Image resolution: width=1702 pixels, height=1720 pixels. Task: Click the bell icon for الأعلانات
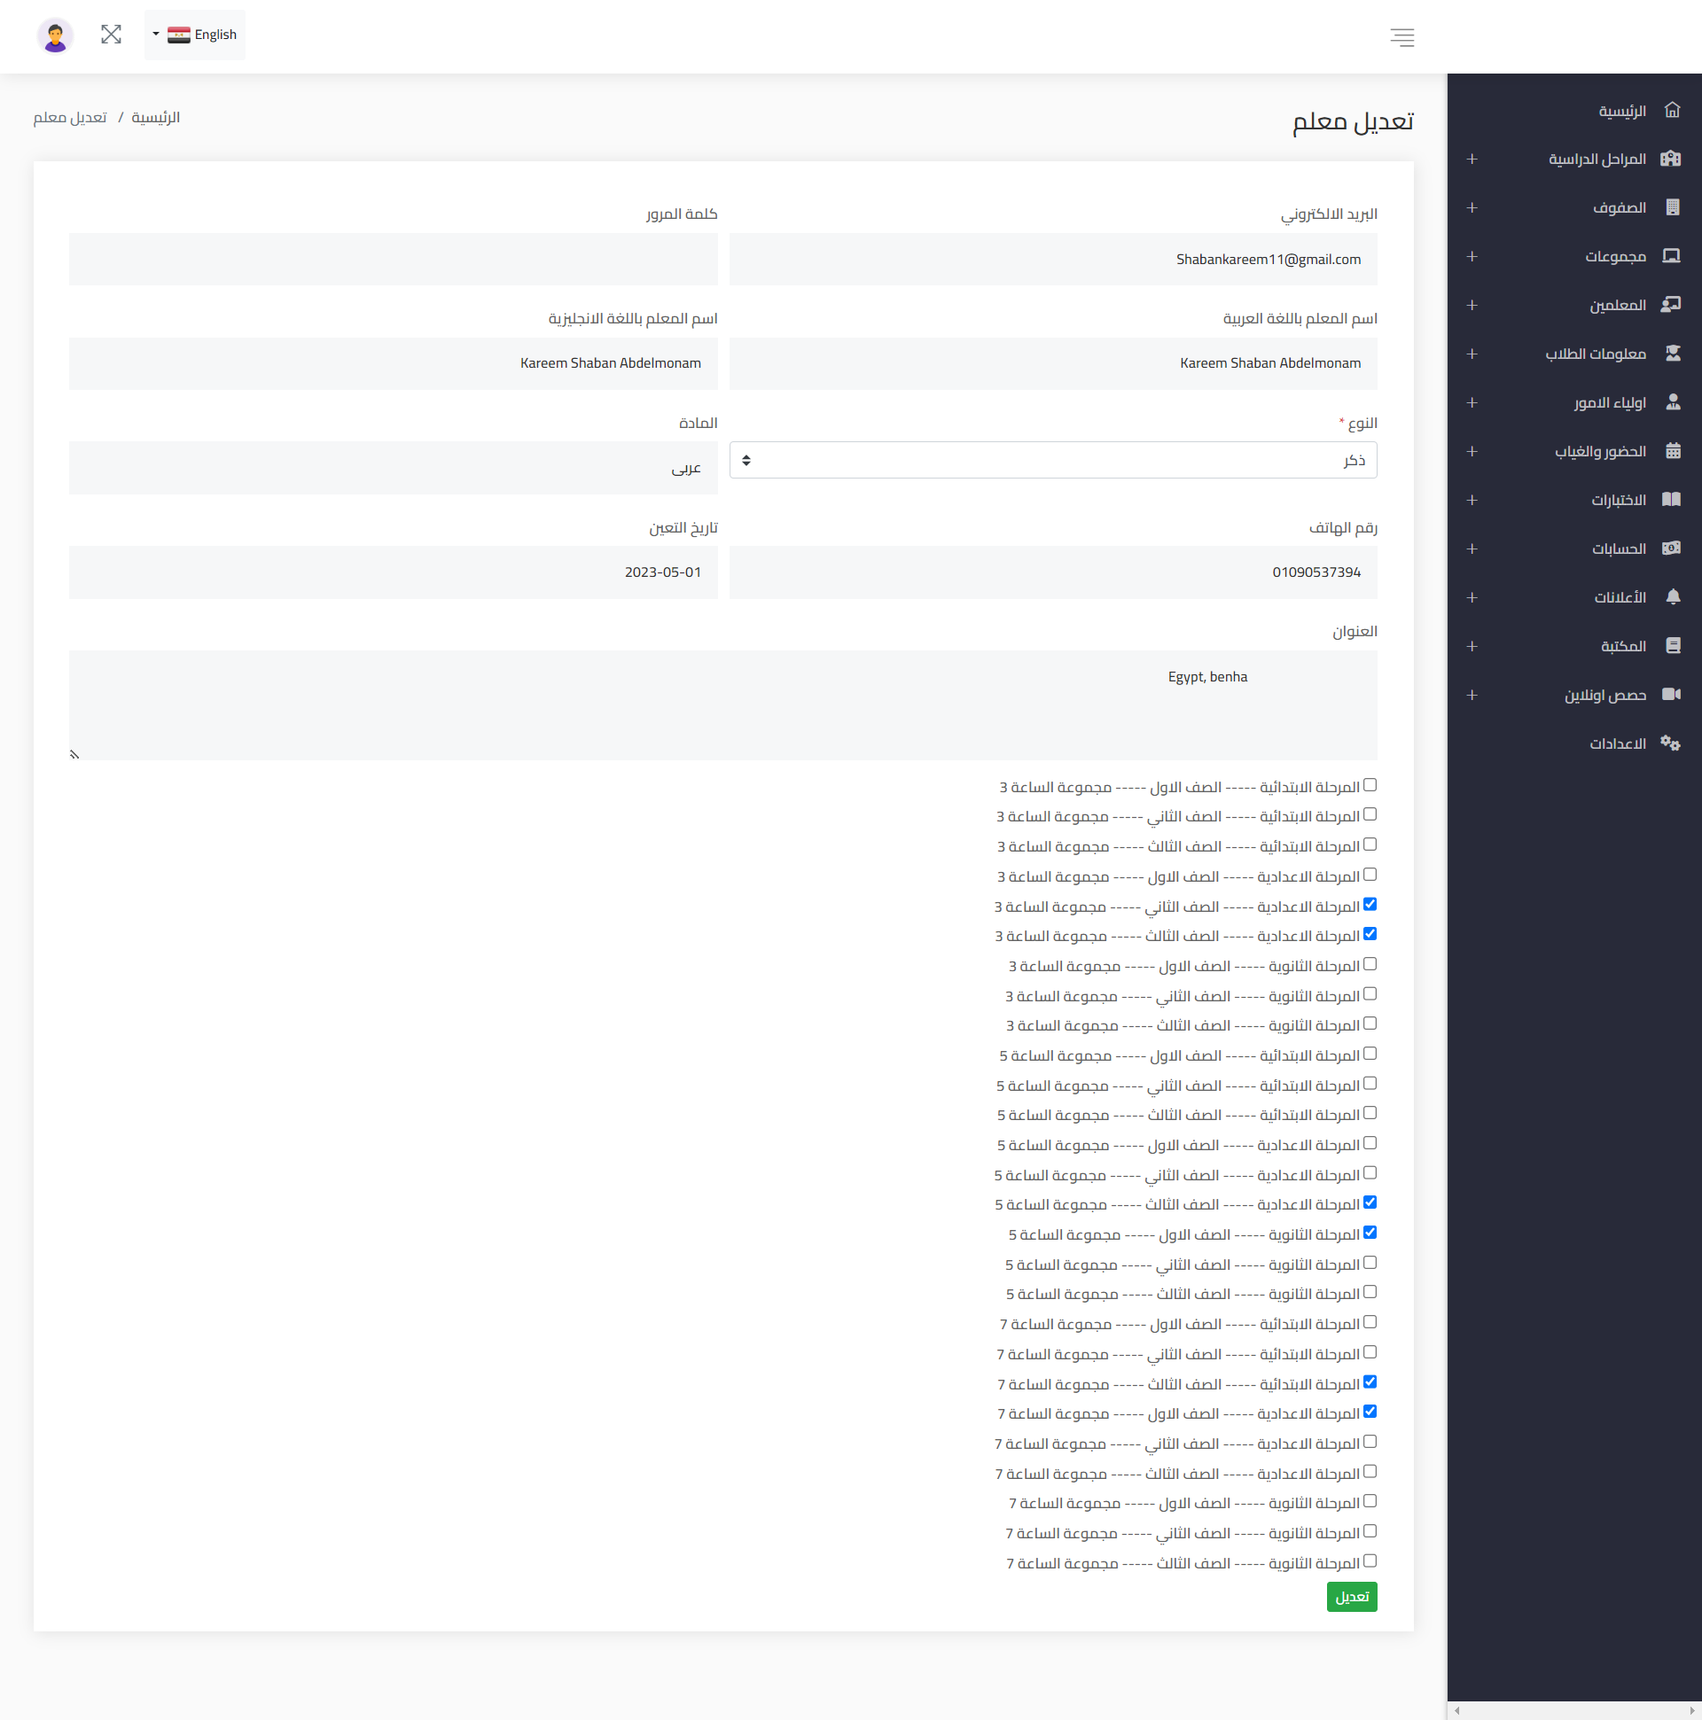1673,596
